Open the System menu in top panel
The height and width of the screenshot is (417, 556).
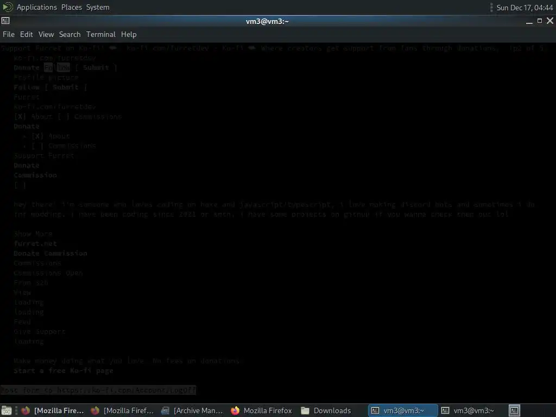(x=98, y=7)
